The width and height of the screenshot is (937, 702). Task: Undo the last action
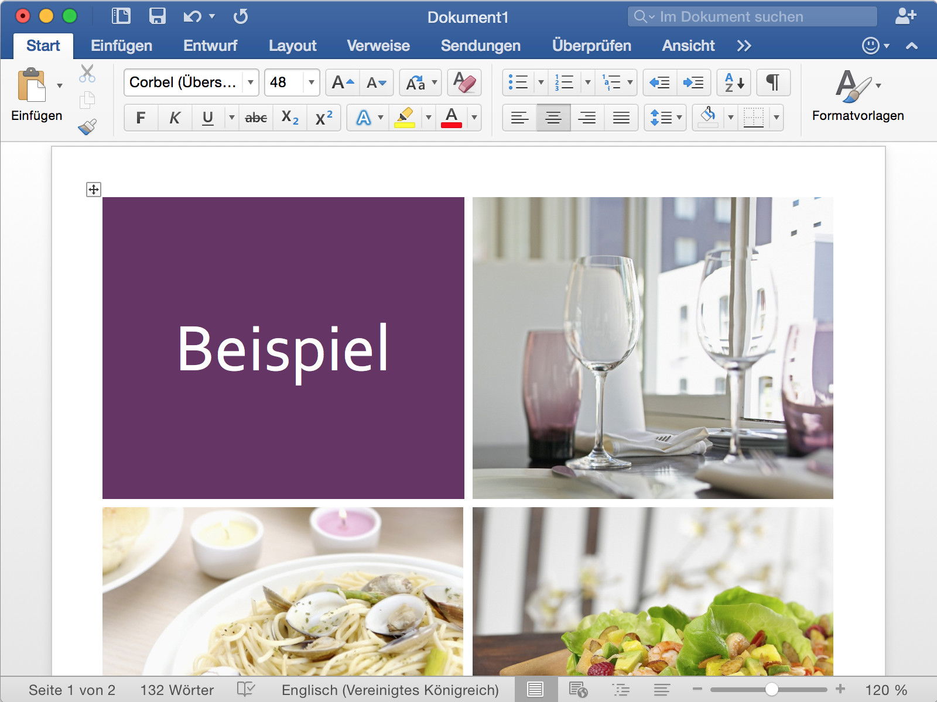click(193, 16)
